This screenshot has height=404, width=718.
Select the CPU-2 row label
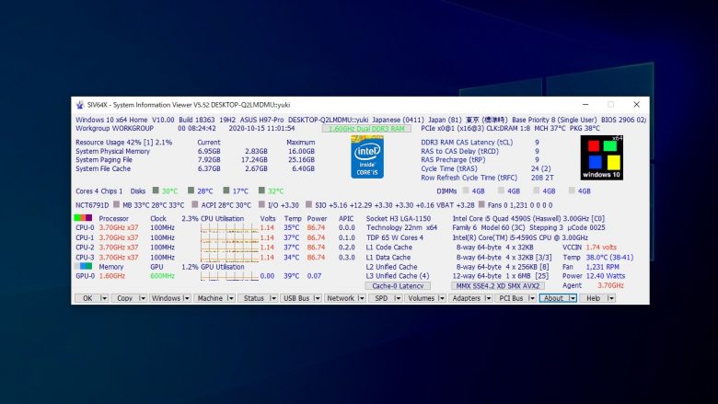point(86,248)
